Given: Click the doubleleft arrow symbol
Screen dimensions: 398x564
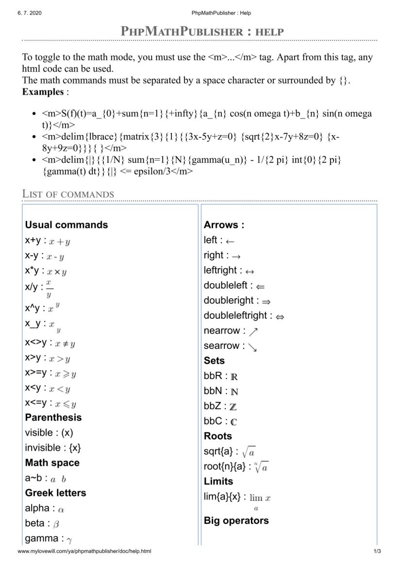Looking at the screenshot, I should (x=260, y=286).
